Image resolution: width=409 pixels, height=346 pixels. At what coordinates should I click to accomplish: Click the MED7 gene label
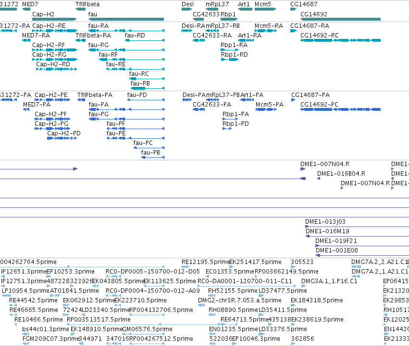(x=30, y=4)
